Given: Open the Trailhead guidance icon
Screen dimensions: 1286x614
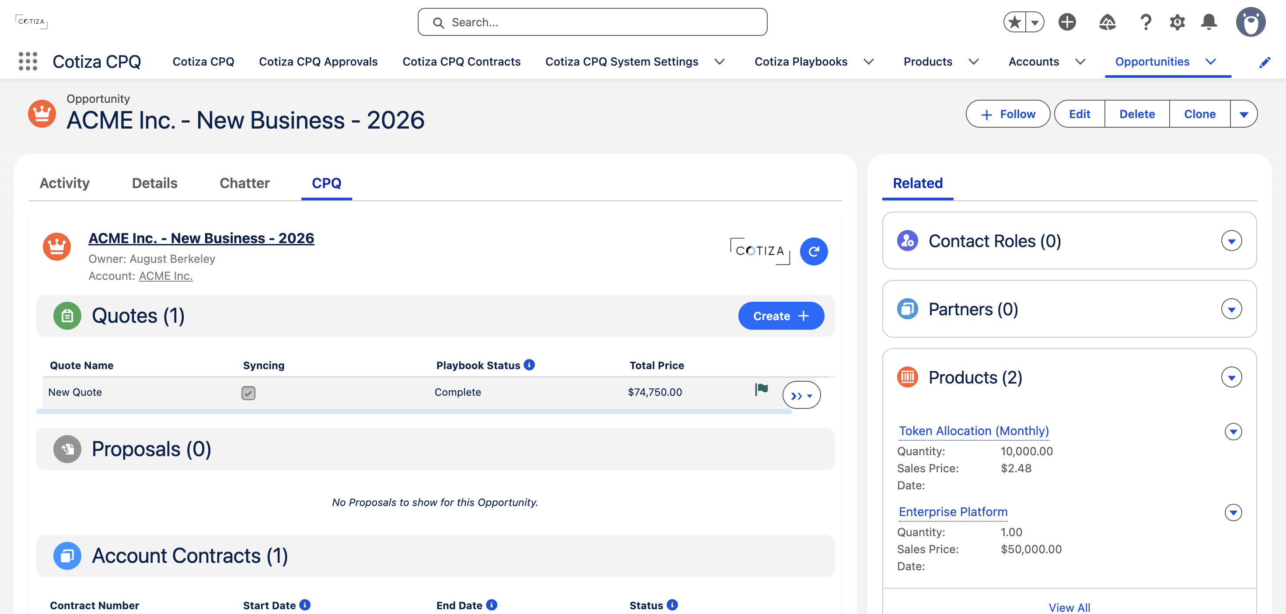Looking at the screenshot, I should click(x=1107, y=22).
